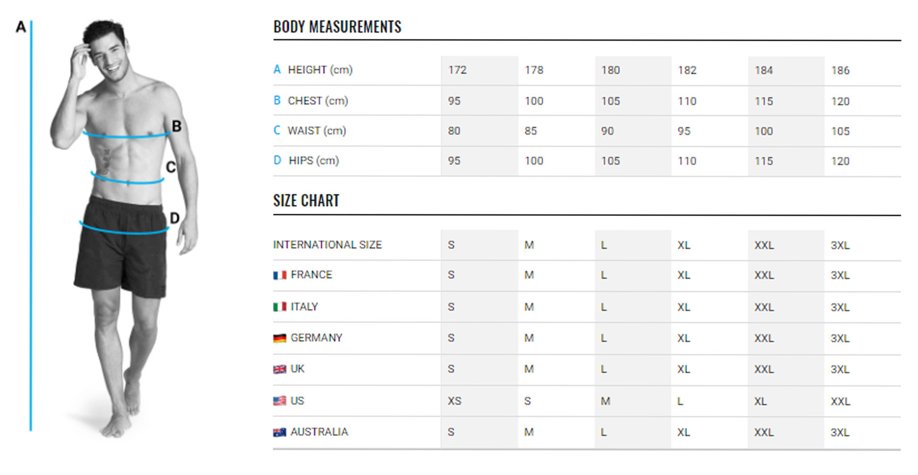Select the Body Measurements heading
Image resolution: width=918 pixels, height=475 pixels.
pos(337,27)
